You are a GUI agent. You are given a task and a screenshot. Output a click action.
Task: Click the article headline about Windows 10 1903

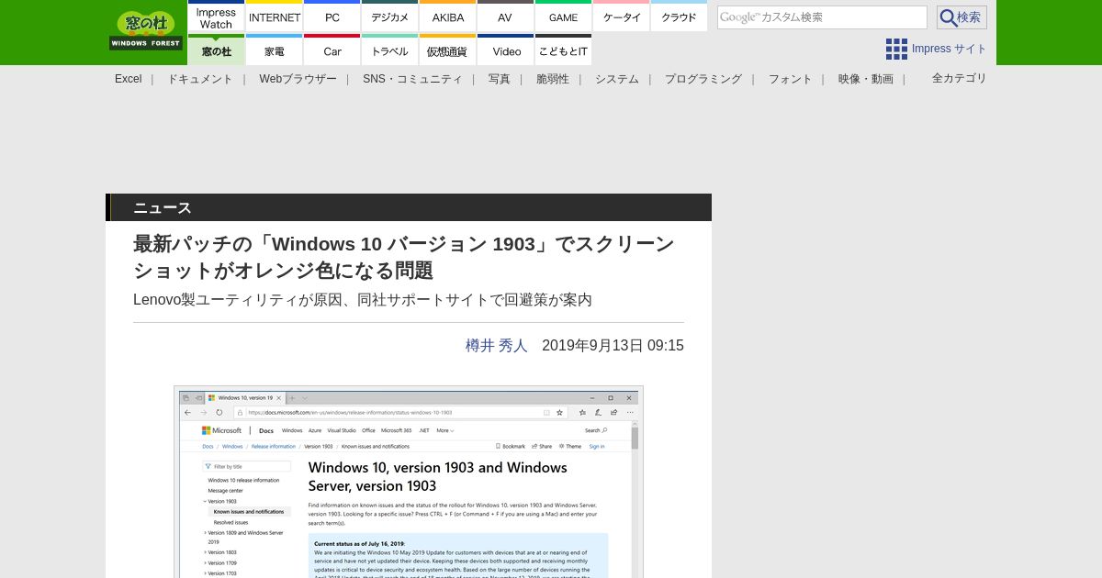404,257
